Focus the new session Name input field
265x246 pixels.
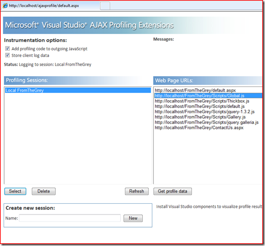[70, 218]
